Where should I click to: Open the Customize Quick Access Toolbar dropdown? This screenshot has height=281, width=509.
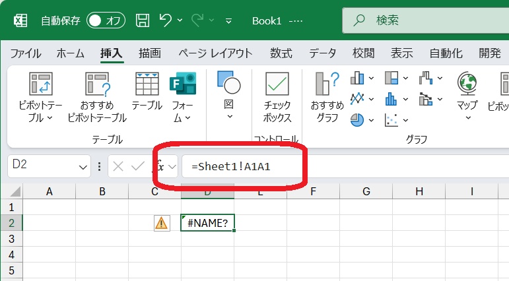(228, 20)
